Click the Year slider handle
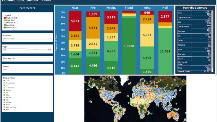This screenshot has width=217, height=122. (36, 50)
